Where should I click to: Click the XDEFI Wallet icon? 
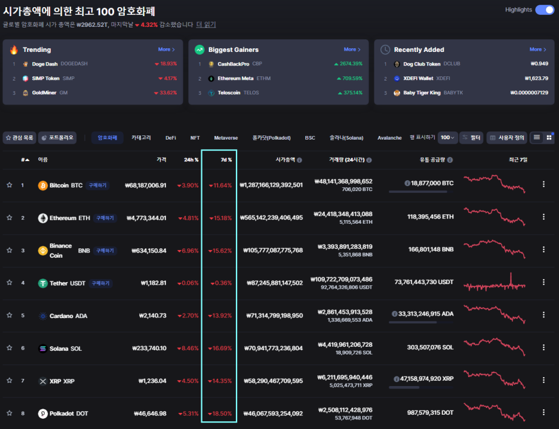tap(397, 78)
